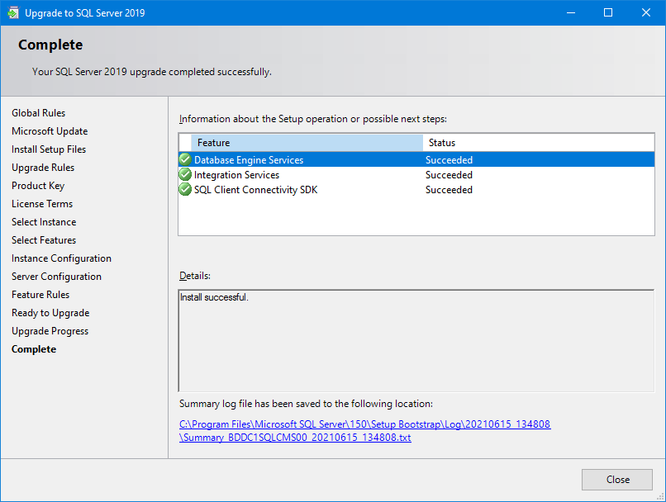This screenshot has width=666, height=502.
Task: Minimize the Upgrade to SQL Server window
Action: (570, 12)
